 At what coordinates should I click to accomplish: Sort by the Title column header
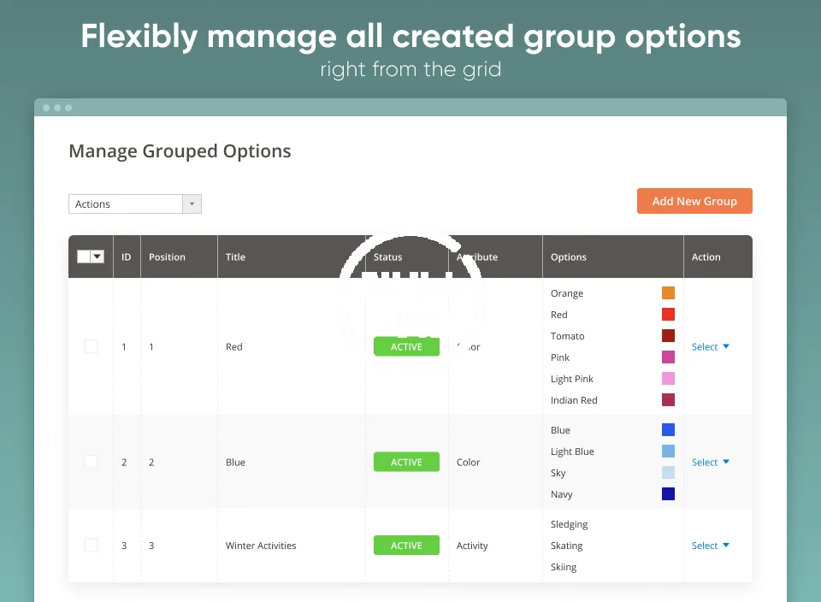pyautogui.click(x=235, y=257)
